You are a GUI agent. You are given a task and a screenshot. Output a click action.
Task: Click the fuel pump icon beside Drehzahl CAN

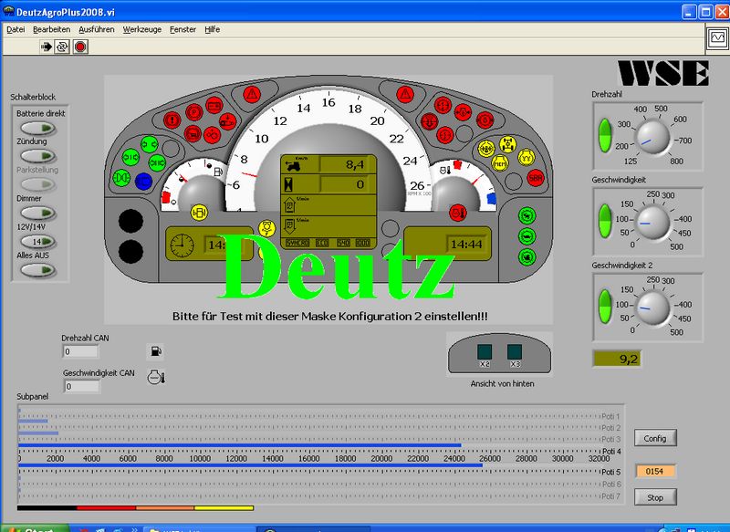pyautogui.click(x=155, y=351)
